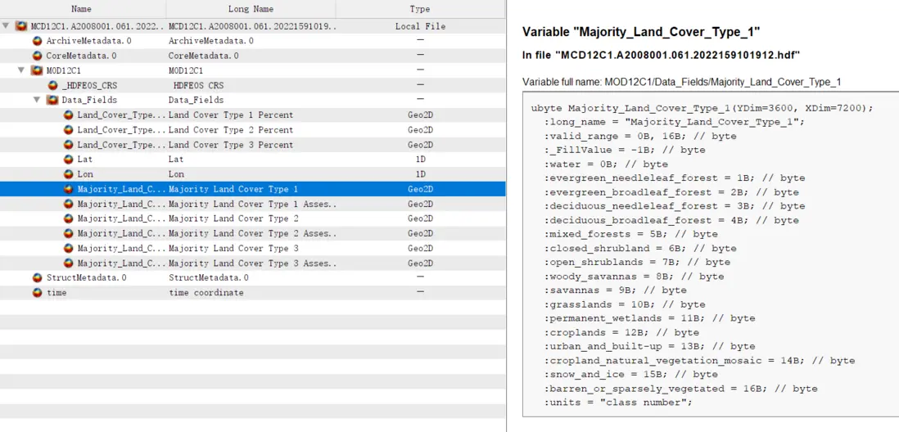This screenshot has width=899, height=432.
Task: Select the Majority Land Cover Type 3 row
Action: point(233,248)
